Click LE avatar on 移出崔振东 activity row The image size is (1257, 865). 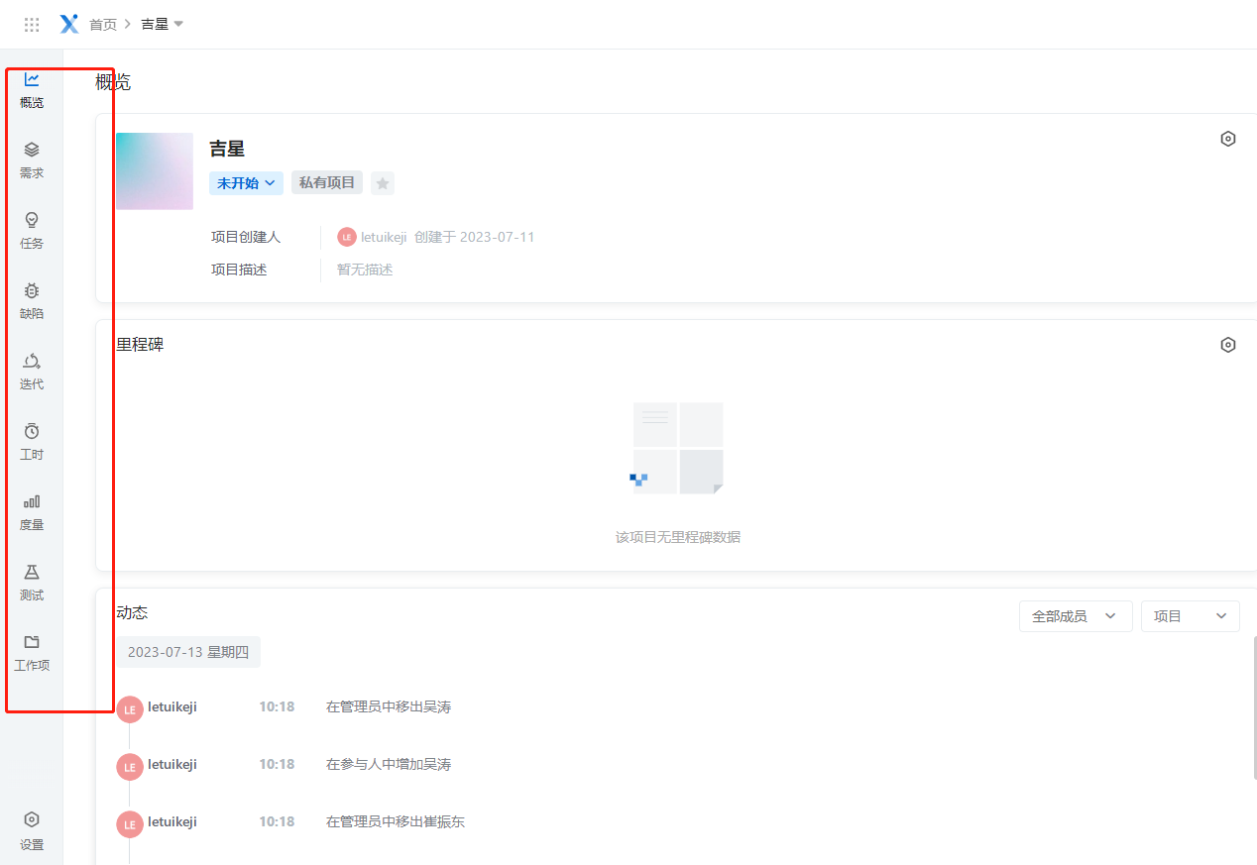coord(130,824)
